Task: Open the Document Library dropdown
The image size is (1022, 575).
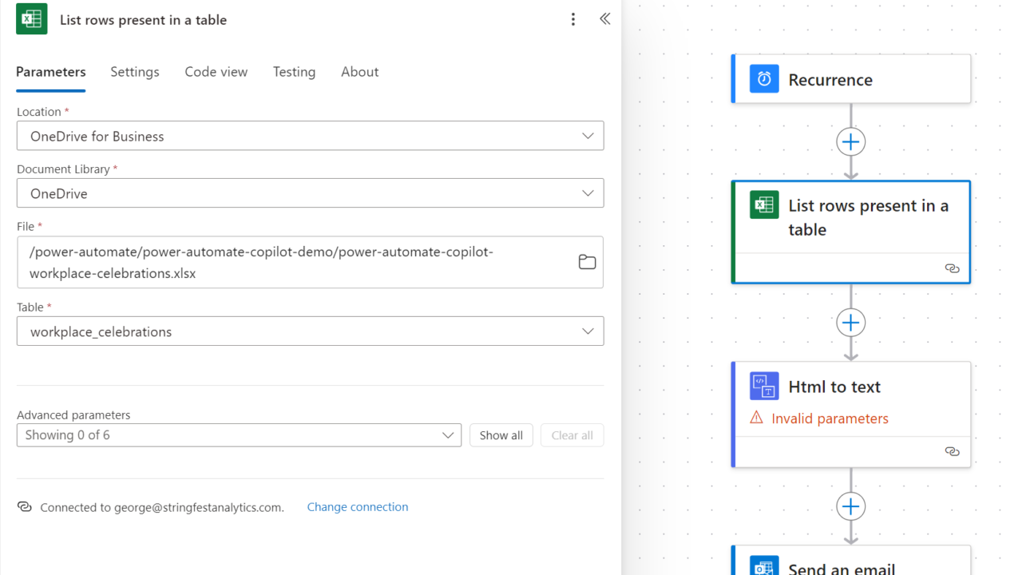Action: 588,193
